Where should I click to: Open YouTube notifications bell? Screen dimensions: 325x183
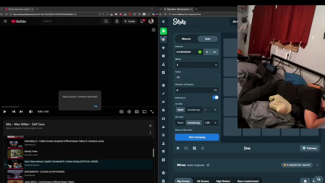pos(142,21)
